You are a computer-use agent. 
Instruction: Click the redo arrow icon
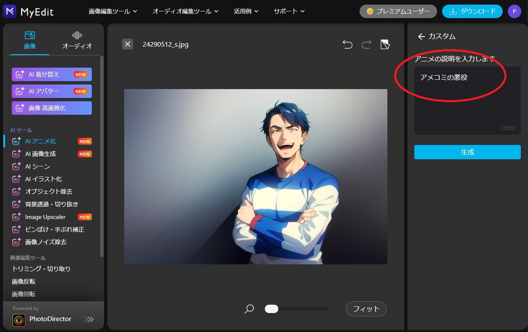(366, 45)
